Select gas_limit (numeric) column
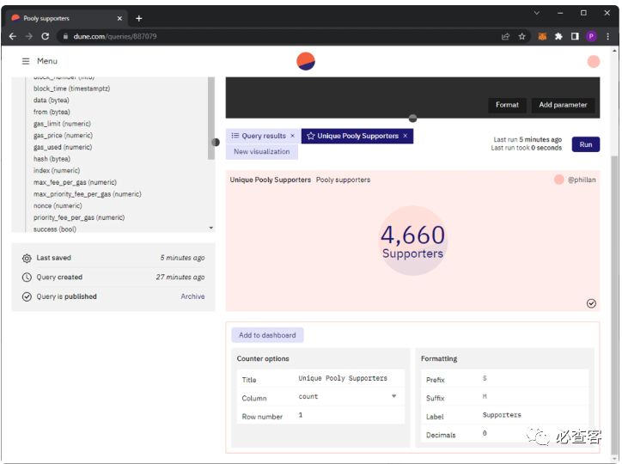The width and height of the screenshot is (622, 464). tap(62, 124)
